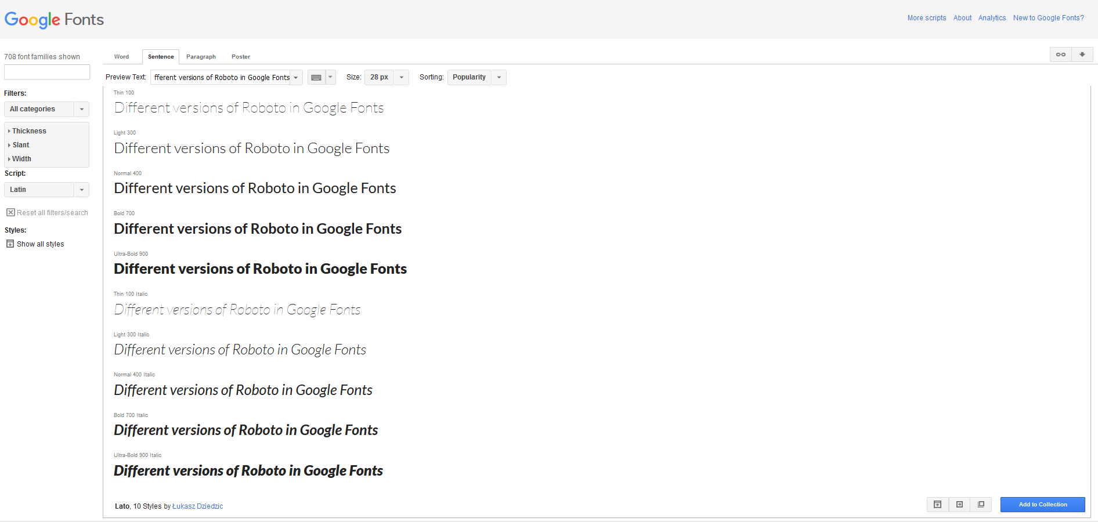Open the About link

pyautogui.click(x=962, y=18)
